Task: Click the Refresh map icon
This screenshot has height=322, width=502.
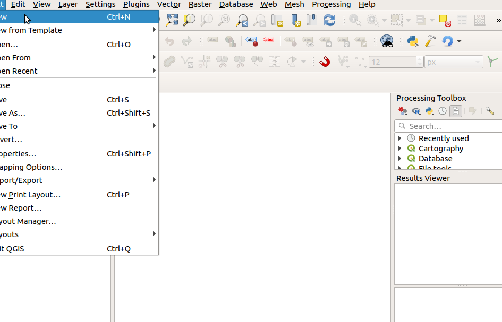Action: 329,20
